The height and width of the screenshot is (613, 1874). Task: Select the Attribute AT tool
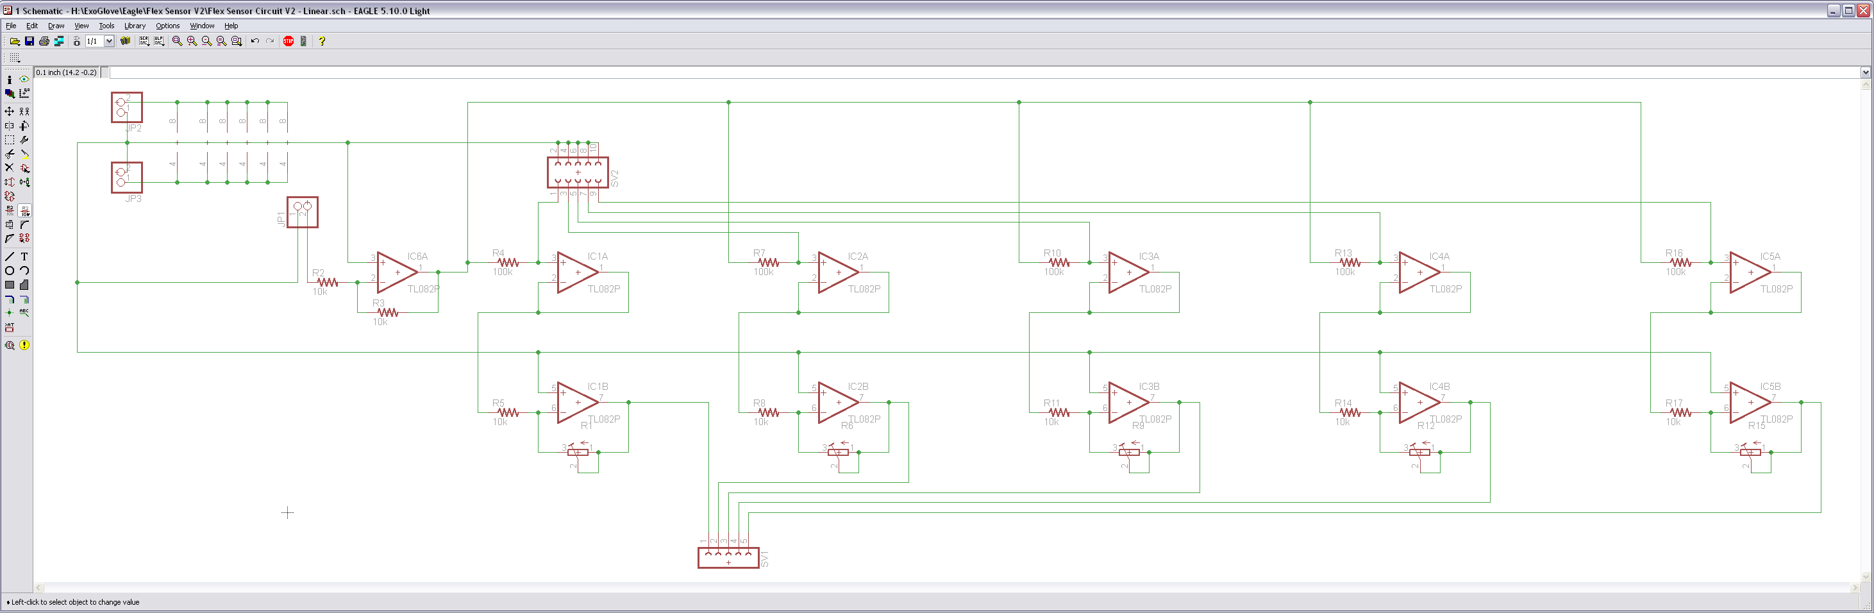pyautogui.click(x=10, y=327)
